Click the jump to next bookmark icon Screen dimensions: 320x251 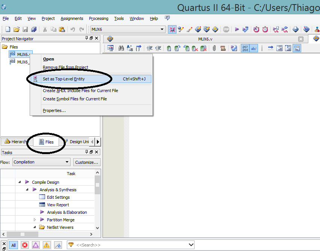point(178,48)
